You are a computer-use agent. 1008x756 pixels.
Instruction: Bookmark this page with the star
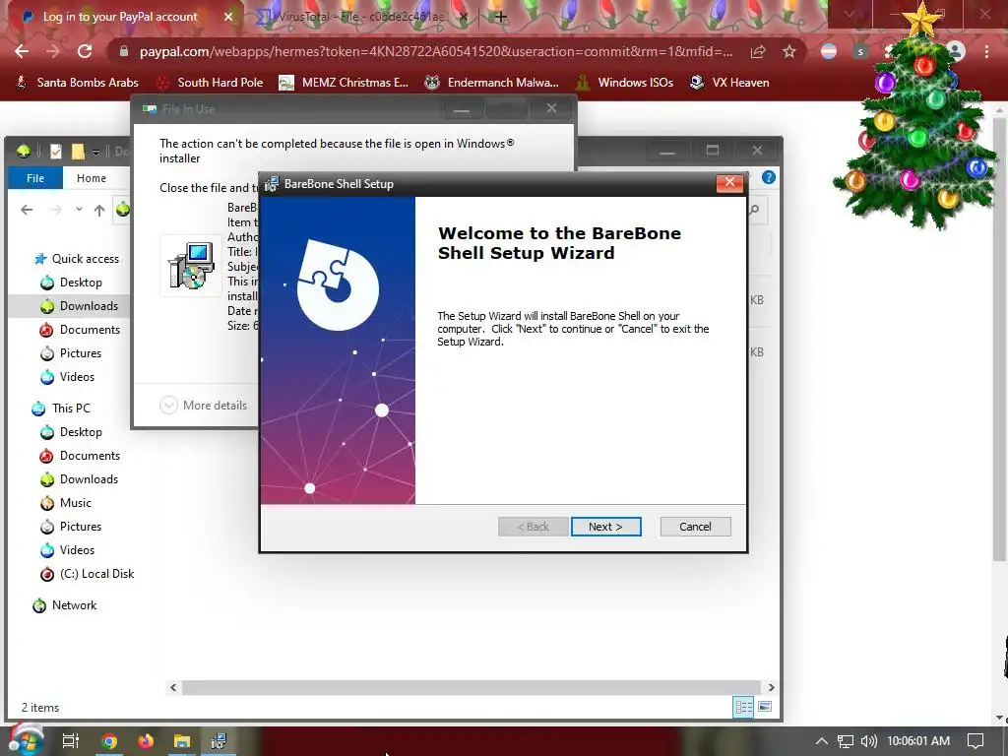point(789,51)
